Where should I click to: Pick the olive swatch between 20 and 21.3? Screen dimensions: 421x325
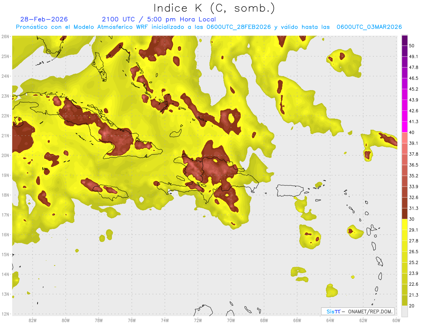coord(405,300)
